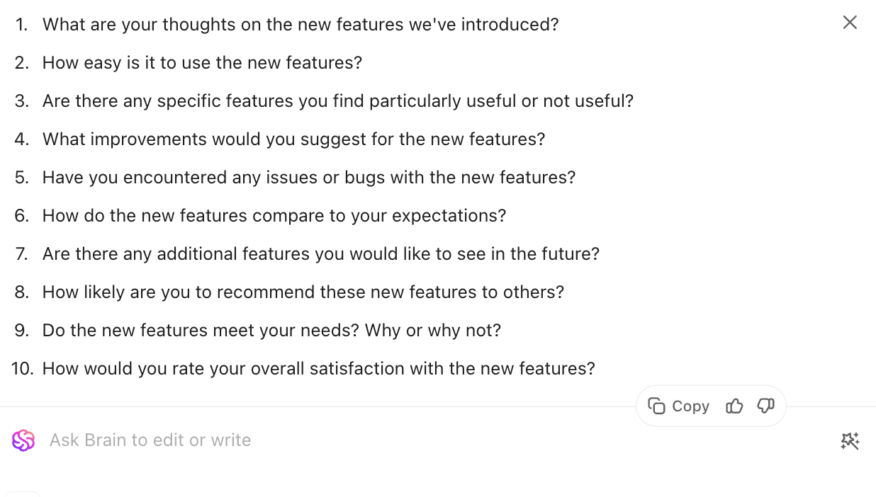Click question 1 about thoughts on new features
876x497 pixels.
pyautogui.click(x=301, y=24)
